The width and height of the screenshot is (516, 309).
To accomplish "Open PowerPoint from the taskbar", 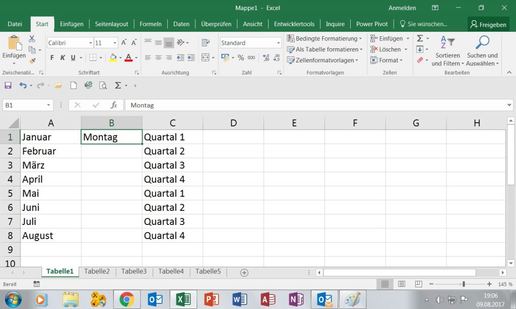I will click(211, 299).
